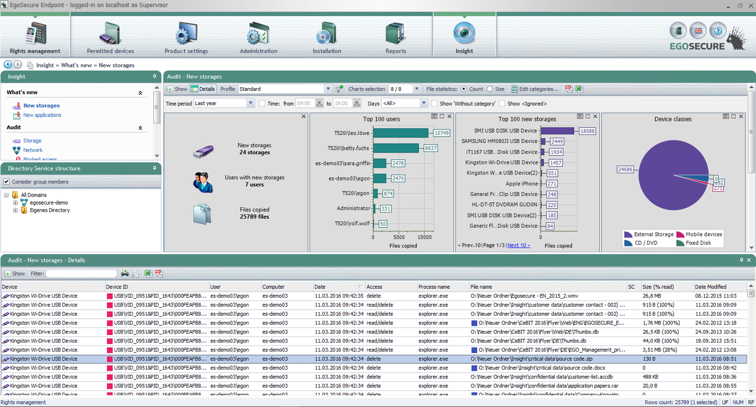Export charts to Excel in upper toolbar

pos(579,89)
